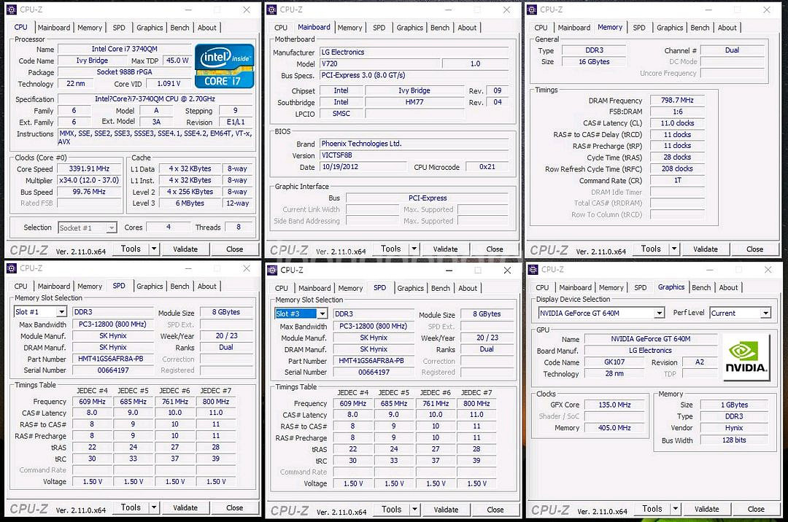788x522 pixels.
Task: Click the Intel Core i7 inside logo
Action: [224, 66]
